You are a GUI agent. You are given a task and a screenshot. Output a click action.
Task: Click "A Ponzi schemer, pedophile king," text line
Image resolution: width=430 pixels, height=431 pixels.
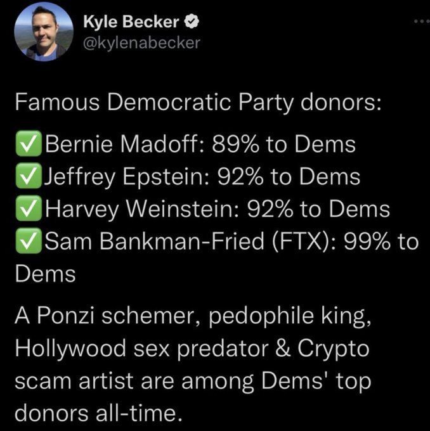192,317
